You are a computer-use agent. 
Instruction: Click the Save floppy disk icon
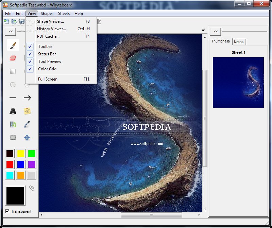pyautogui.click(x=22, y=21)
